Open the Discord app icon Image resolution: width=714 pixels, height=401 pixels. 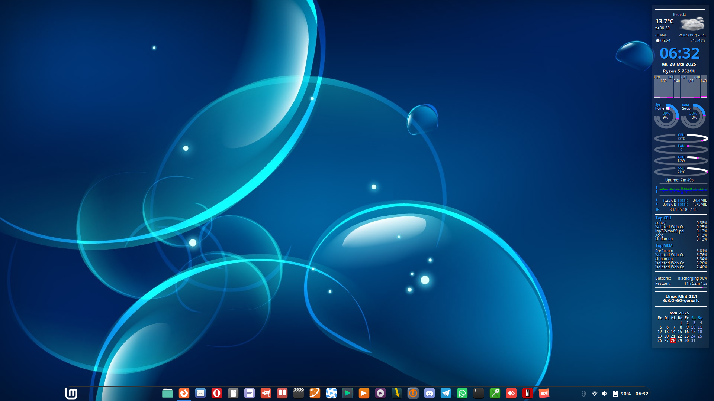pos(430,393)
